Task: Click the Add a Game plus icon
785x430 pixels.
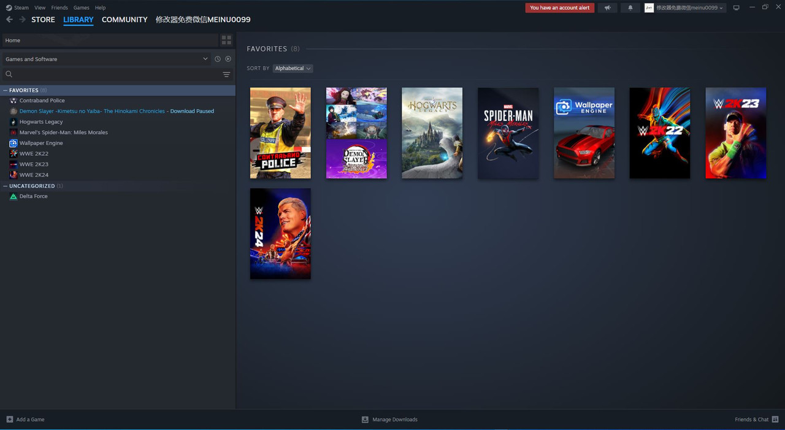Action: (x=9, y=420)
